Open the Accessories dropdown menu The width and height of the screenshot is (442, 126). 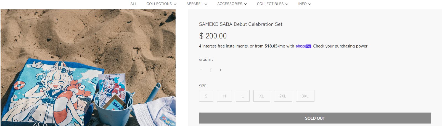[232, 4]
